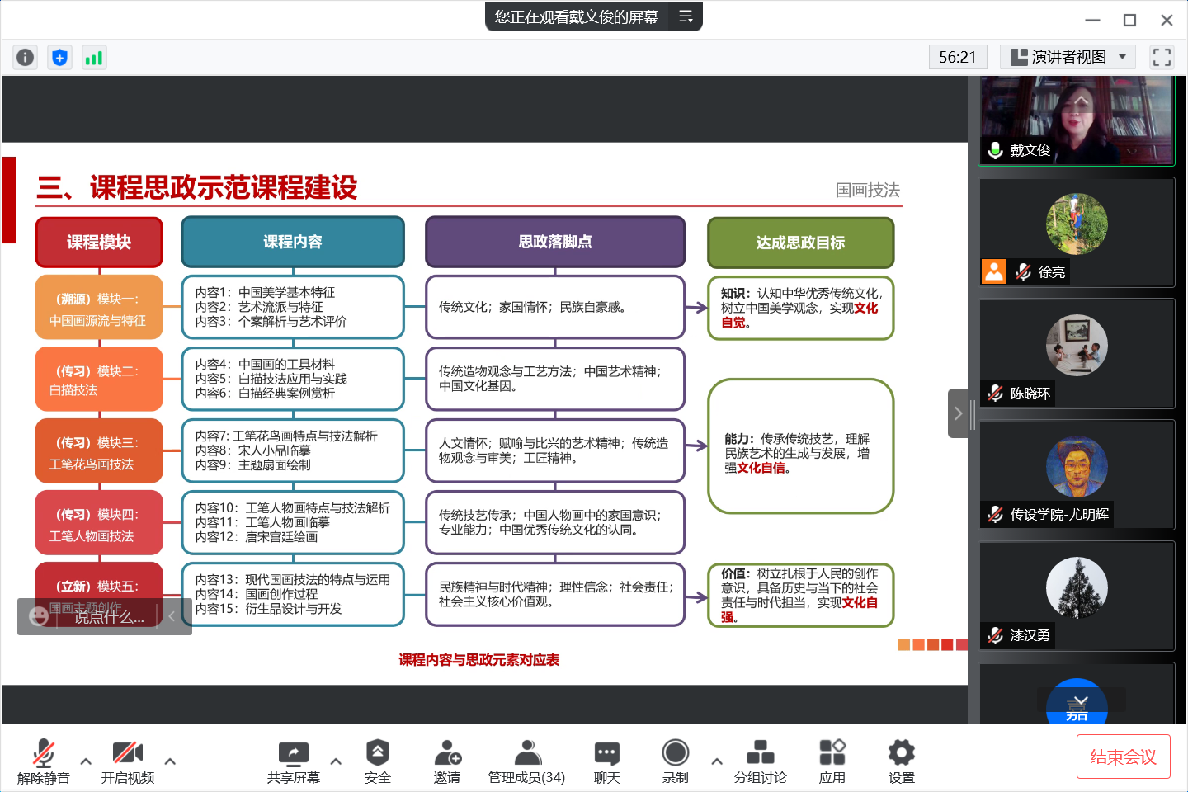This screenshot has height=792, width=1188.
Task: Click the red 结束会议 button
Action: click(x=1123, y=757)
